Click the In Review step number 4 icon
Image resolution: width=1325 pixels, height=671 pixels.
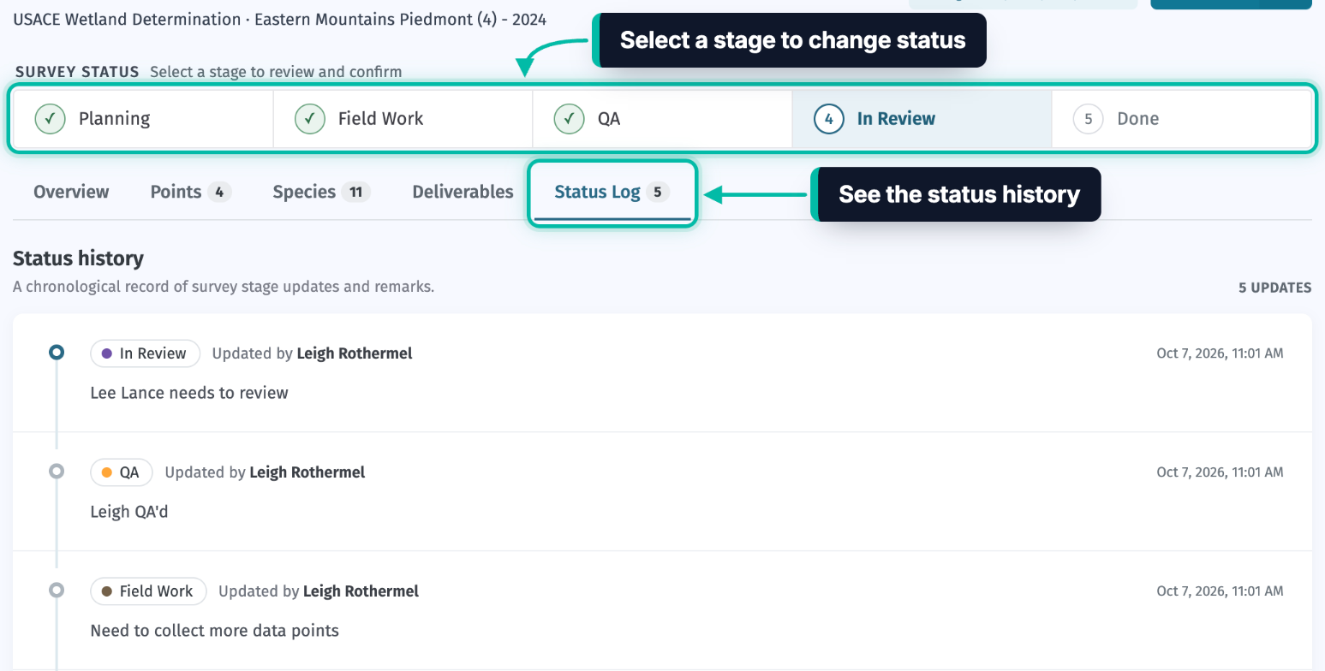pyautogui.click(x=828, y=119)
